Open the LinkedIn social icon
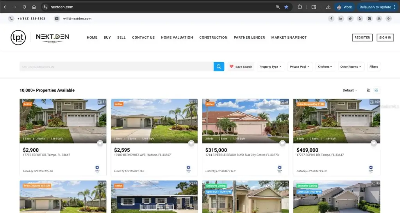Viewport: 400px width, 213px height. pos(341,18)
